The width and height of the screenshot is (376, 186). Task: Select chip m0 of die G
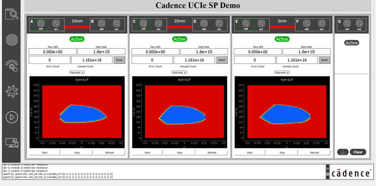click(347, 25)
